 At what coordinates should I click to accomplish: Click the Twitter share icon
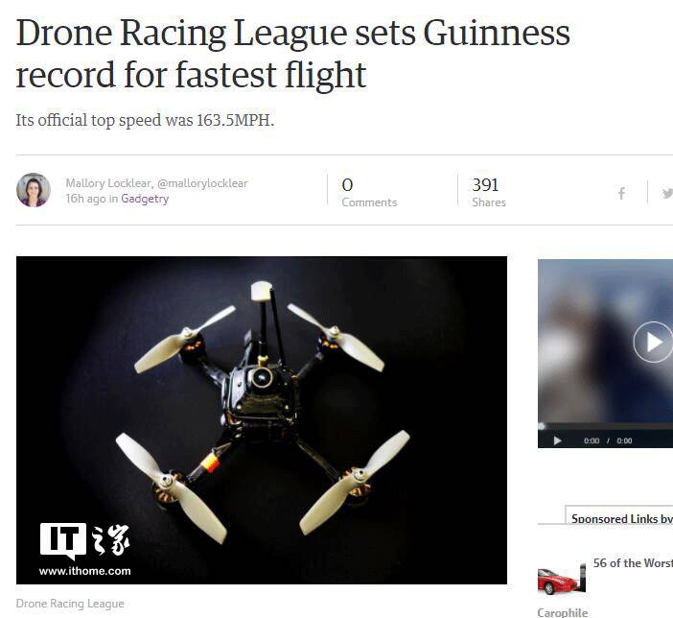click(667, 193)
